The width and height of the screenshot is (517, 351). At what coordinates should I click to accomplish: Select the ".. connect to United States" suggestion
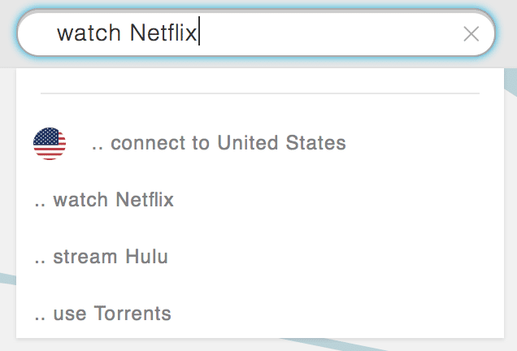260,143
